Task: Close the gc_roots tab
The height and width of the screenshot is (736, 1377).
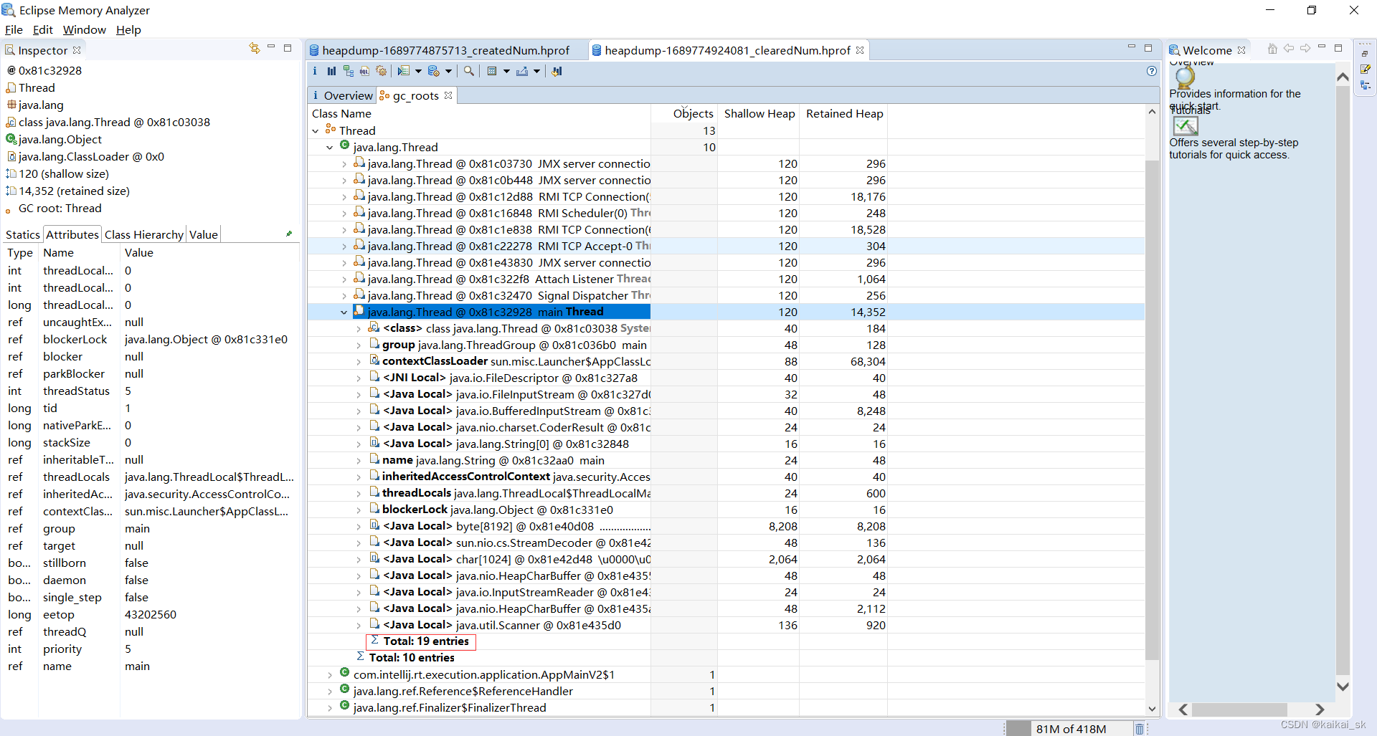Action: click(x=448, y=95)
